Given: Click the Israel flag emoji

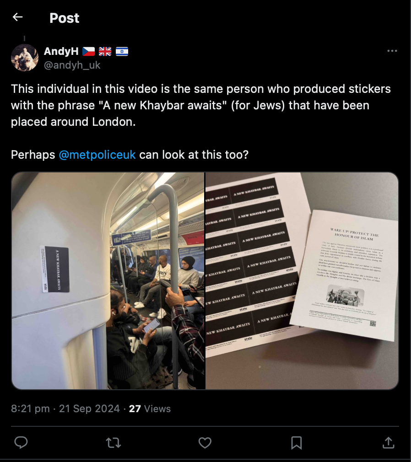Looking at the screenshot, I should pyautogui.click(x=122, y=52).
